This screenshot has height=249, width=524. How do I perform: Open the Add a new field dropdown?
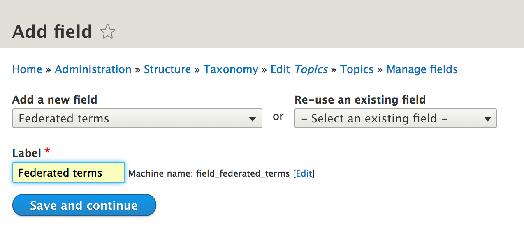[x=137, y=119]
